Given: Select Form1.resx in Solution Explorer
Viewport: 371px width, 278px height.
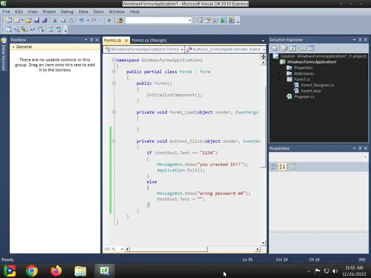Looking at the screenshot, I should point(310,91).
